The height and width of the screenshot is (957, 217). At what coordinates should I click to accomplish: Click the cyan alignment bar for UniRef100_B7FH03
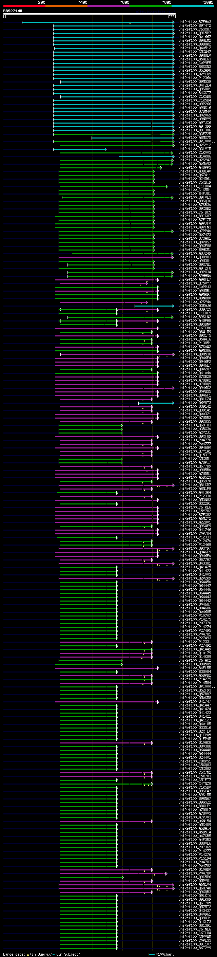(98, 22)
